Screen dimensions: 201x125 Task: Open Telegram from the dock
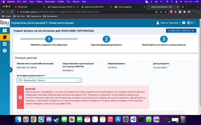coord(41,119)
